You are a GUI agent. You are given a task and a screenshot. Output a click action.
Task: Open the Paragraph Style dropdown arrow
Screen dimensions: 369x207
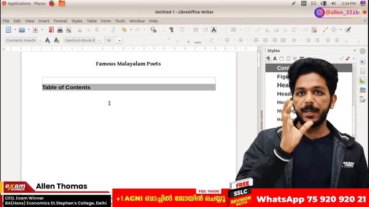(40, 40)
